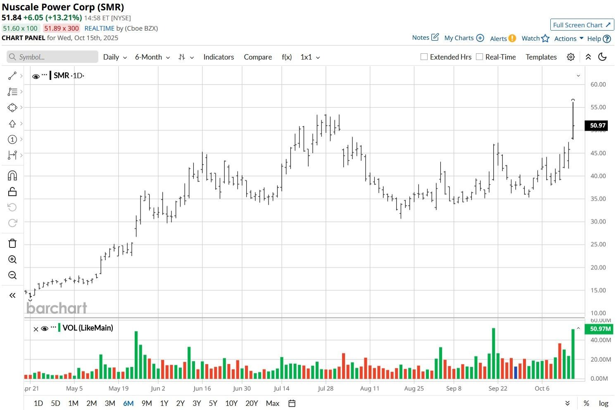Select the 5Y time range

click(213, 403)
